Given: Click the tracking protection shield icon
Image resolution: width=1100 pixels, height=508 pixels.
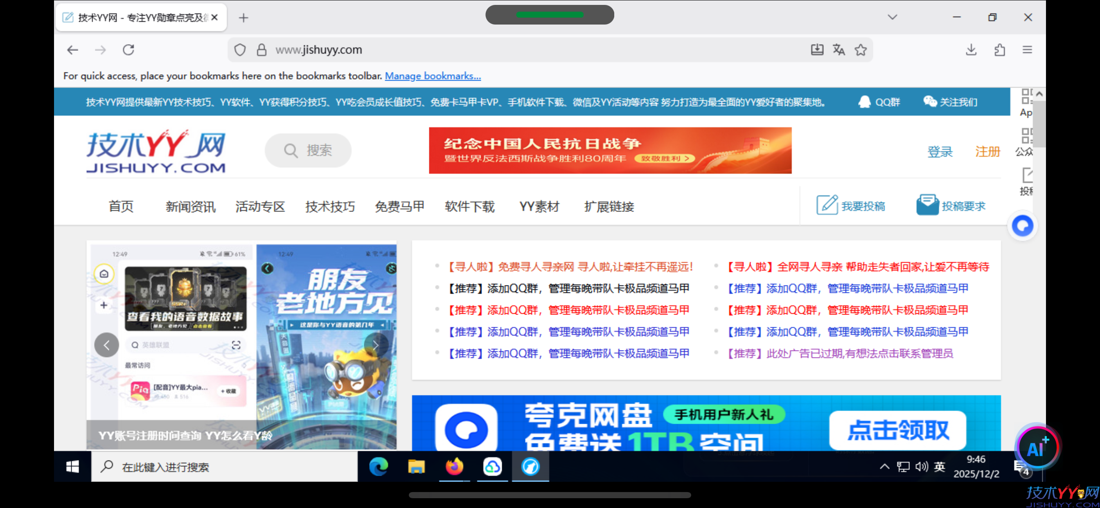Looking at the screenshot, I should [x=240, y=49].
